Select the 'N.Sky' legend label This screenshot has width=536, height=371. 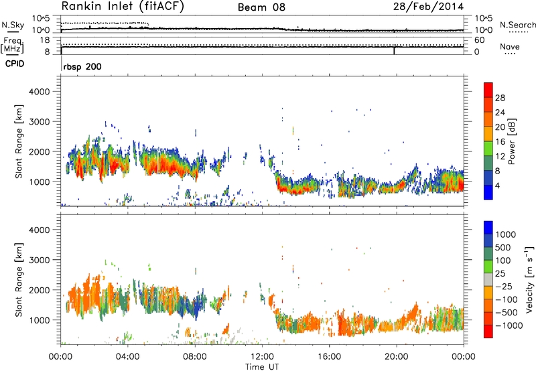(13, 25)
